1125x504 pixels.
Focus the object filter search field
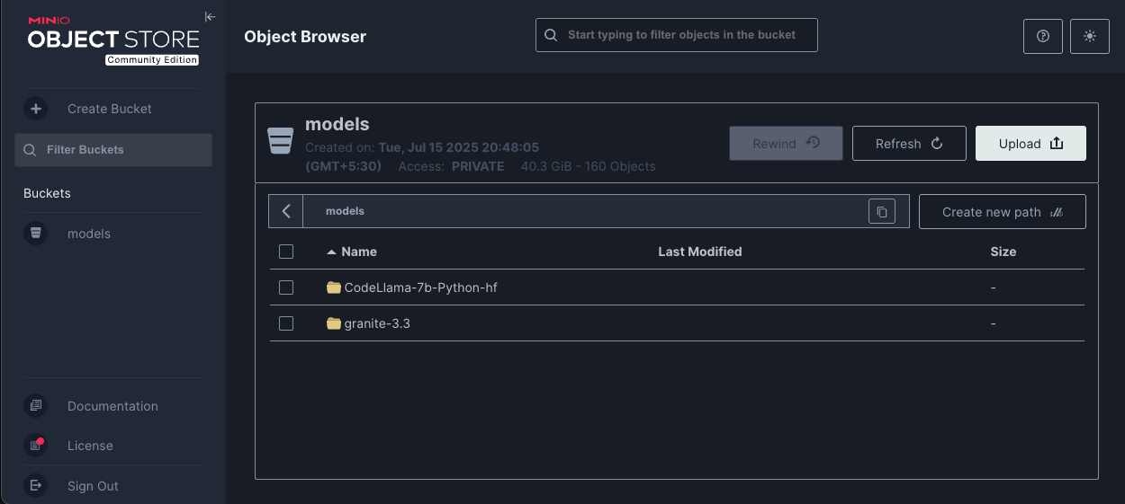click(681, 35)
